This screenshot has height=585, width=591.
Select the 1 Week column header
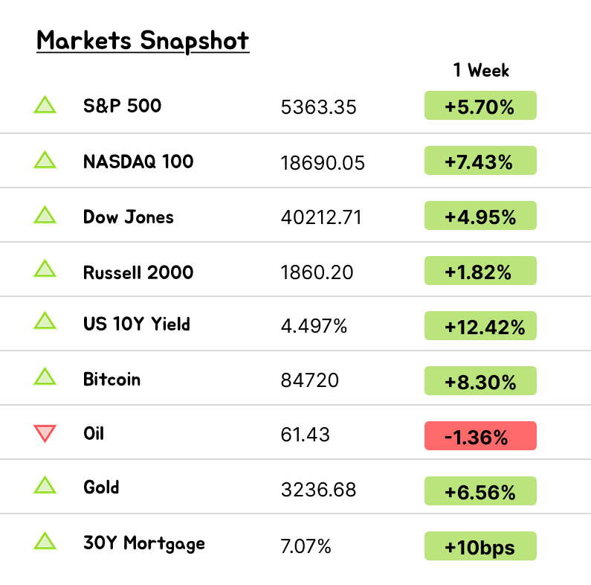point(481,70)
